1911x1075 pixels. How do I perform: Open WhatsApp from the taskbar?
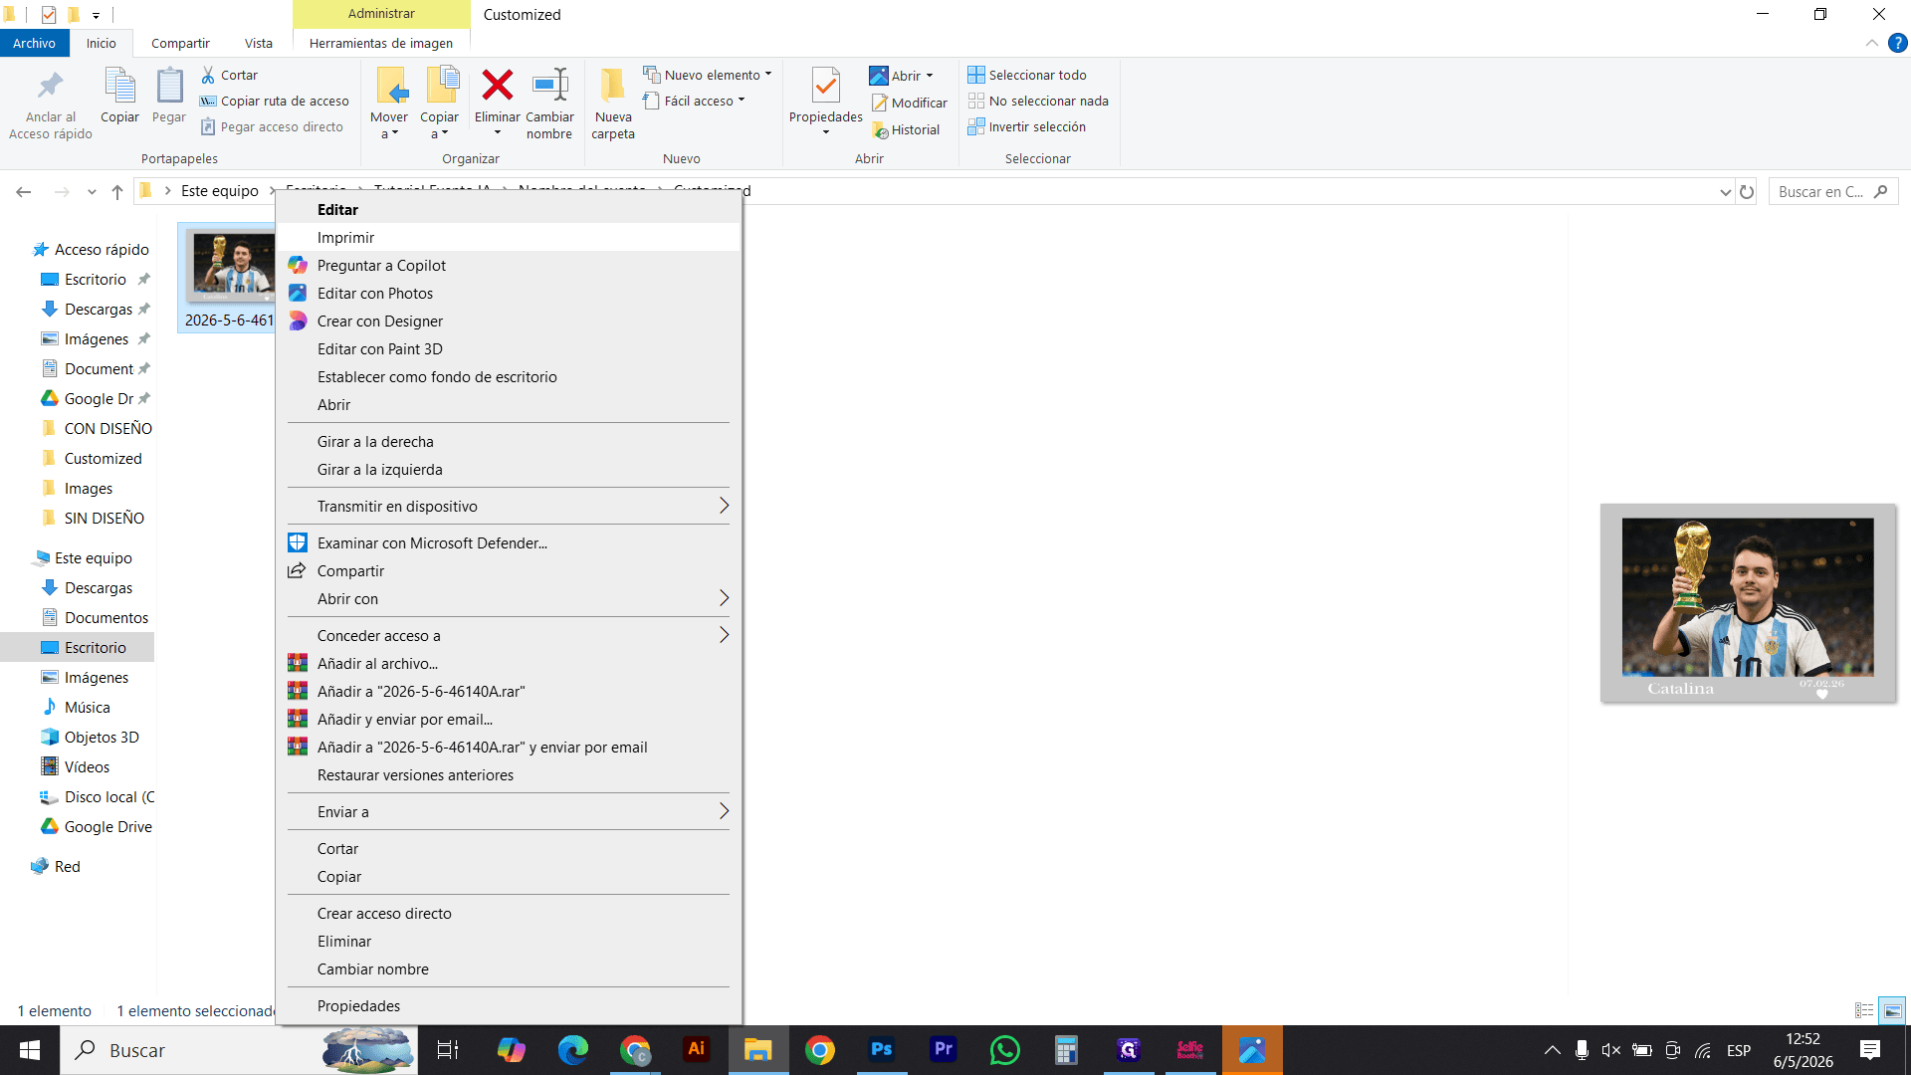tap(1004, 1049)
